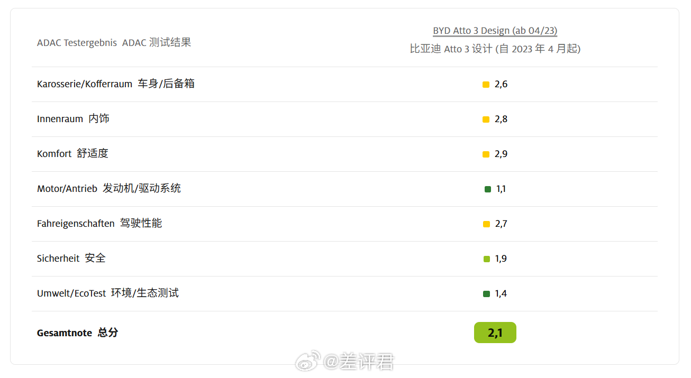The height and width of the screenshot is (378, 691).
Task: Click the dark green square next to 1,4
Action: (x=486, y=294)
